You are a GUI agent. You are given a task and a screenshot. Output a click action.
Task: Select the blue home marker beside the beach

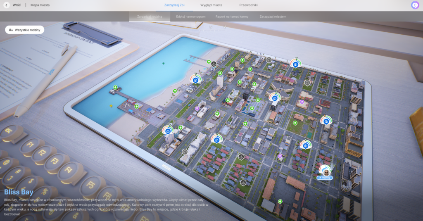(196, 80)
